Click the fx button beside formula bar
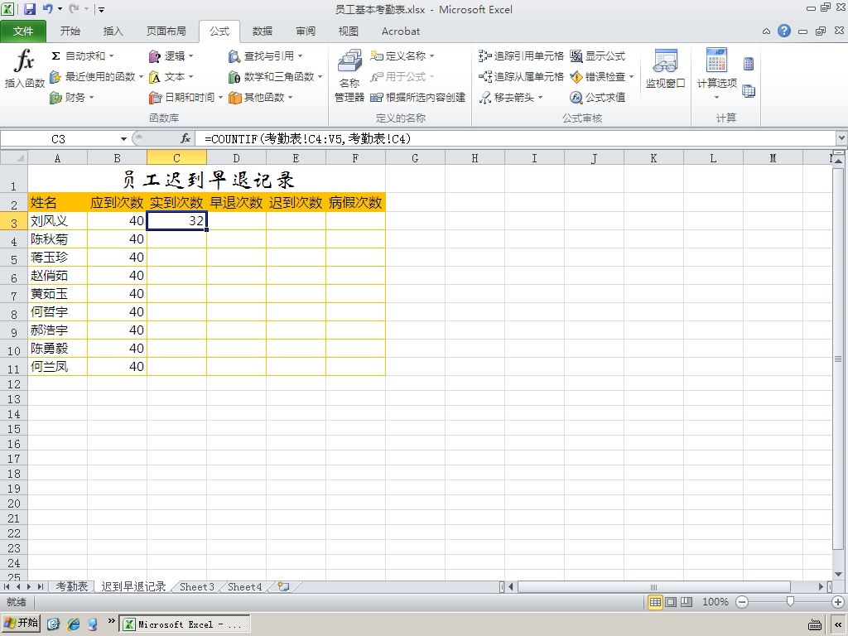Image resolution: width=848 pixels, height=636 pixels. [x=185, y=139]
